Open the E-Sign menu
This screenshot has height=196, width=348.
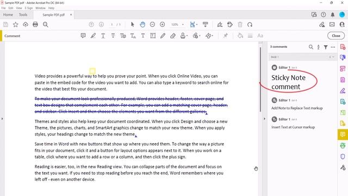29,8
